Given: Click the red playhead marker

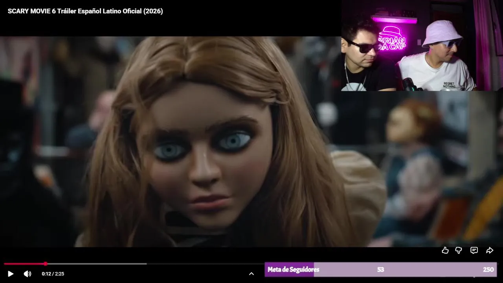Looking at the screenshot, I should pyautogui.click(x=46, y=264).
